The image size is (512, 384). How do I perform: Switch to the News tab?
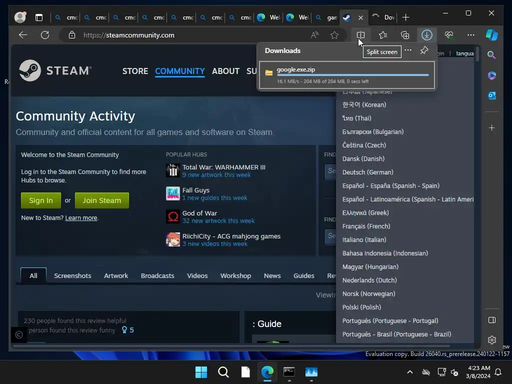tap(272, 275)
